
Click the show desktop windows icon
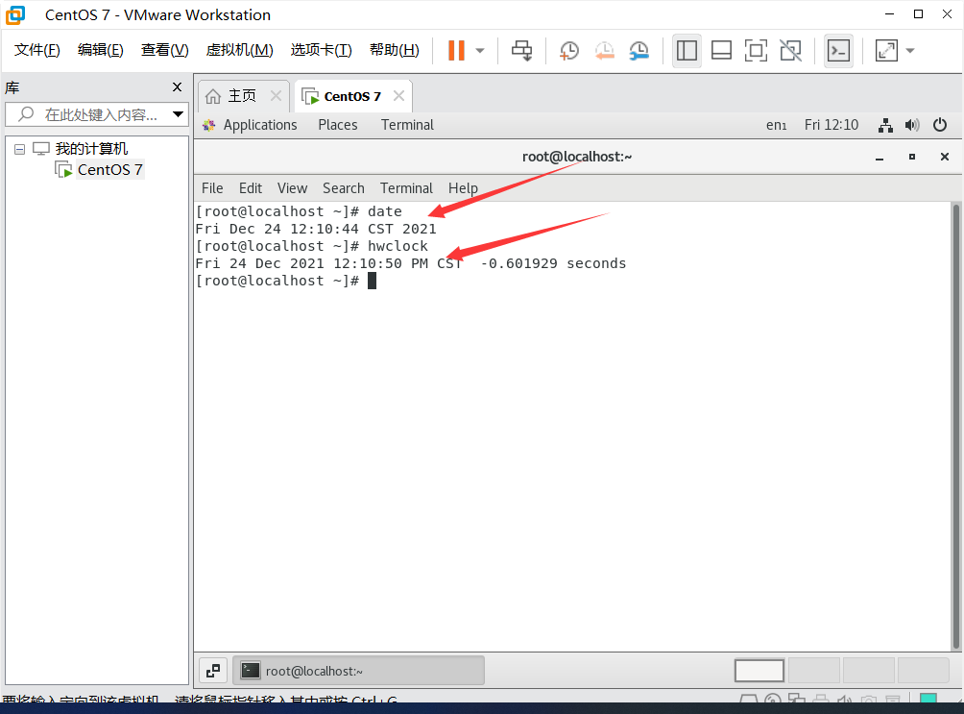213,671
